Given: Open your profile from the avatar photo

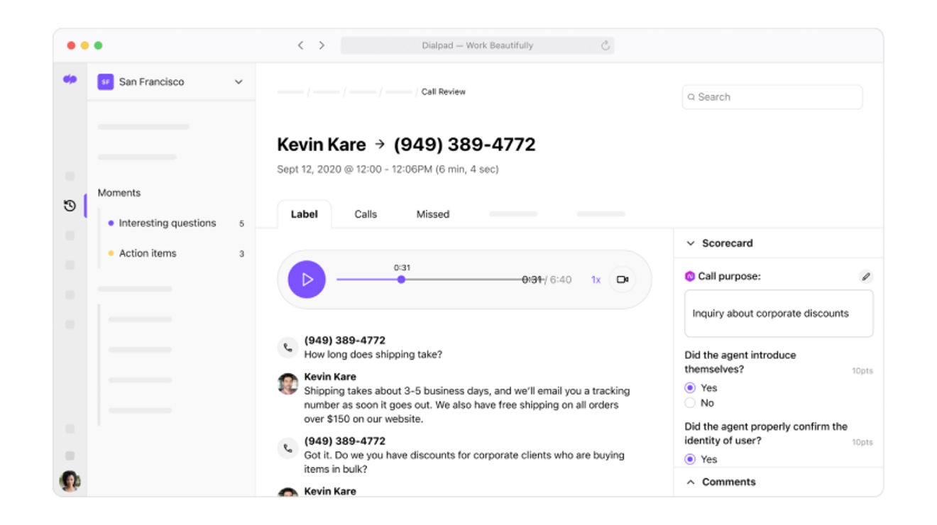Looking at the screenshot, I should coord(70,480).
